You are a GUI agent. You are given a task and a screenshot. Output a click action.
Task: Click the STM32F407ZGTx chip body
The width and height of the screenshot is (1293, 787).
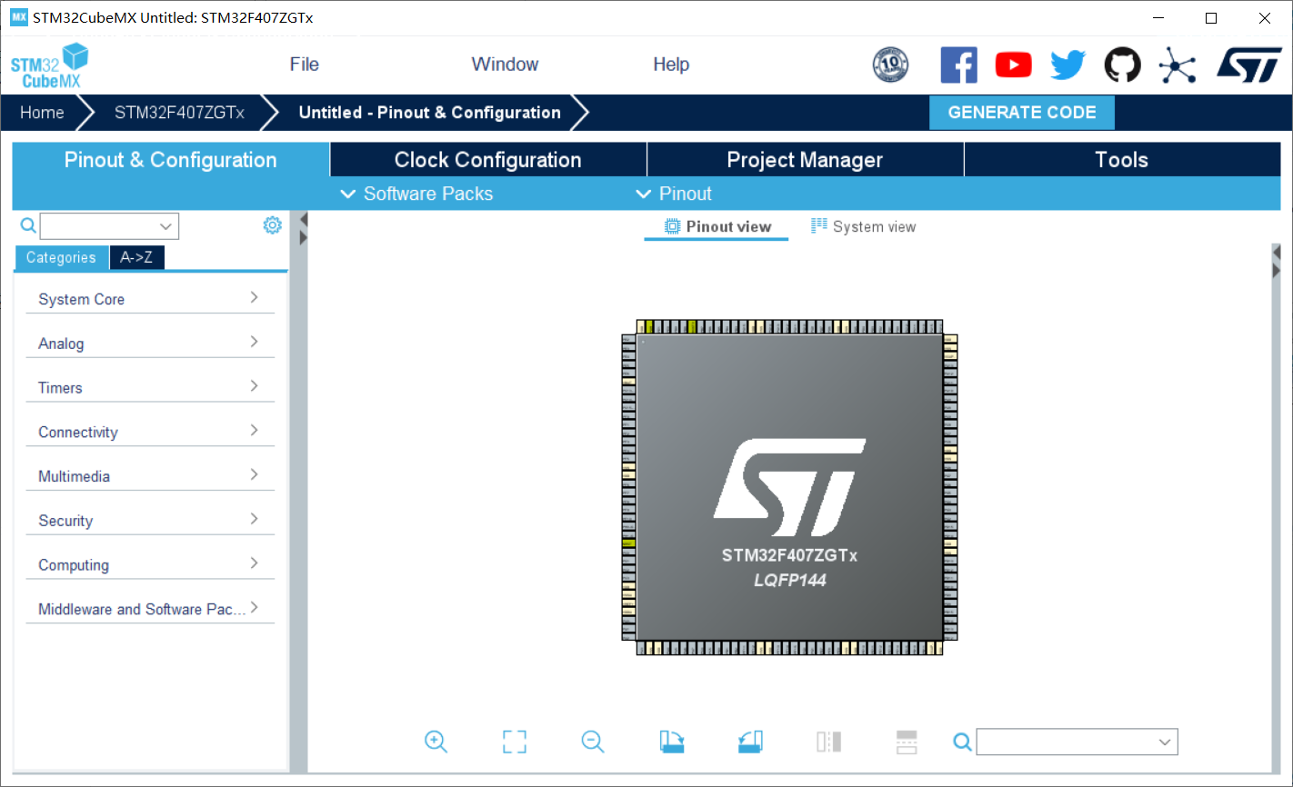789,486
